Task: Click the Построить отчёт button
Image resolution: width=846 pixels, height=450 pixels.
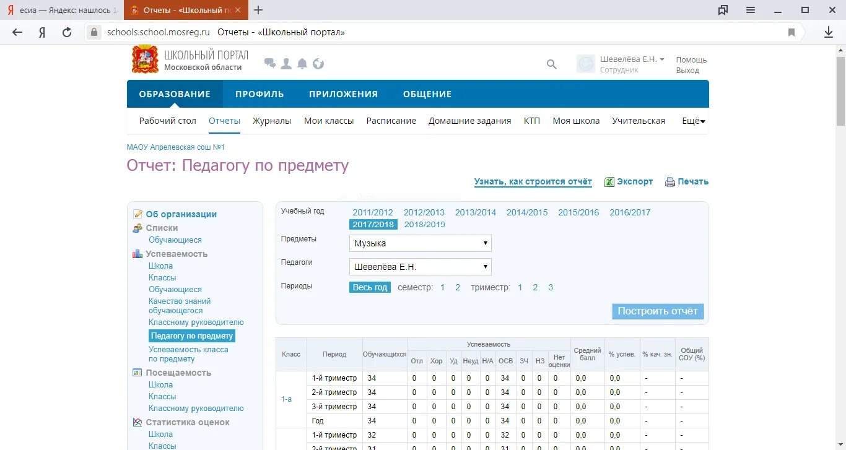Action: pos(658,311)
